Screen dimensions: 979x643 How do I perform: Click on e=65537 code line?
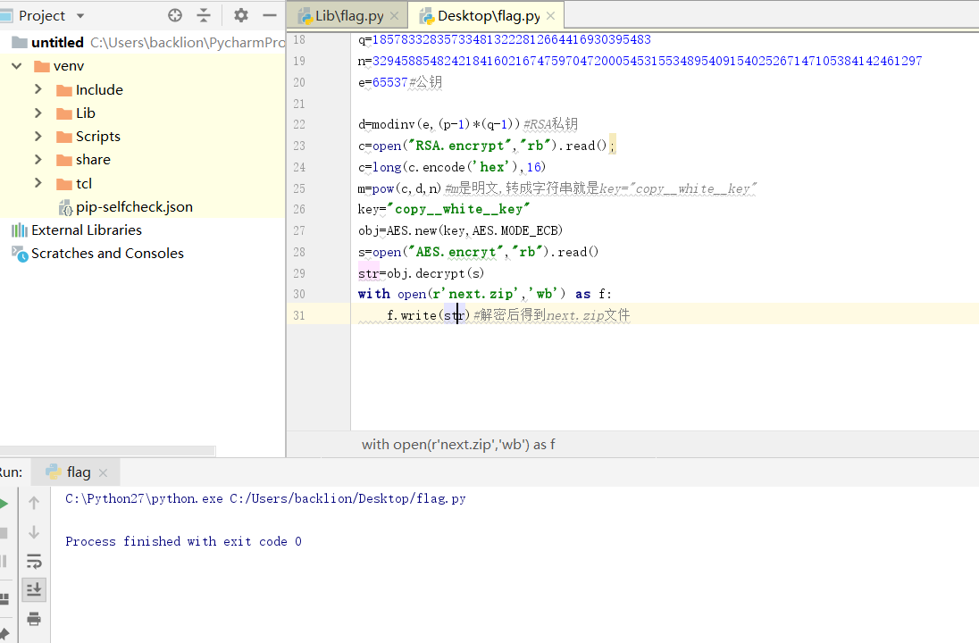(399, 82)
